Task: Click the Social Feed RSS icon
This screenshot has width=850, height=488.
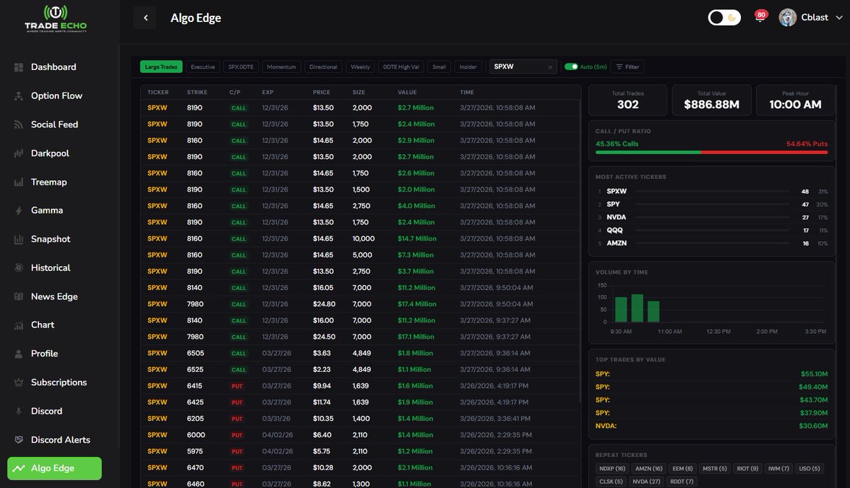Action: (18, 124)
